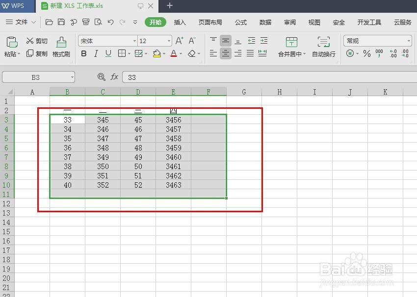Screen dimensions: 417x297
Task: Redo the last undone action
Action: 122,23
